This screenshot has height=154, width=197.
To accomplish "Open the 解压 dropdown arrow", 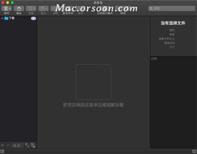I will pyautogui.click(x=47, y=9).
